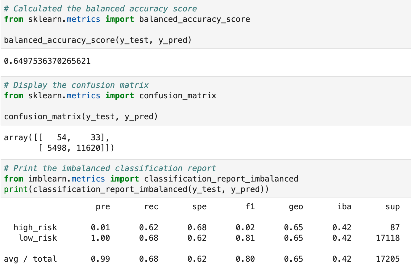Click the confusion_matrix import line
This screenshot has width=411, height=278.
click(108, 96)
